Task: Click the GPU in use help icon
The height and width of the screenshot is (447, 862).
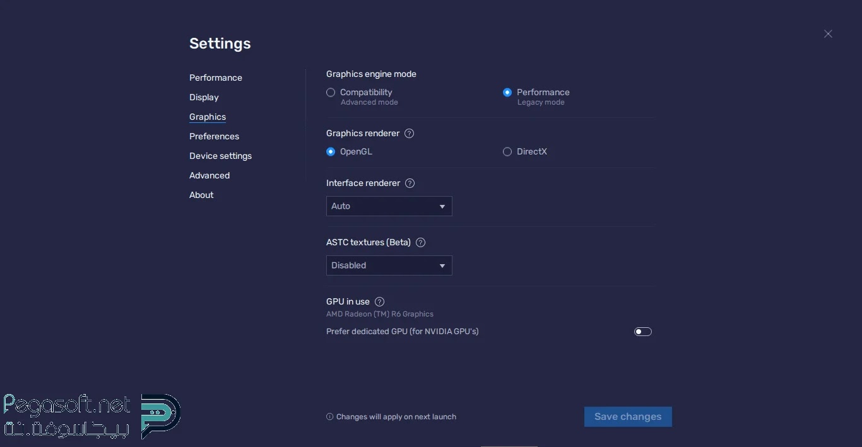Action: (379, 302)
